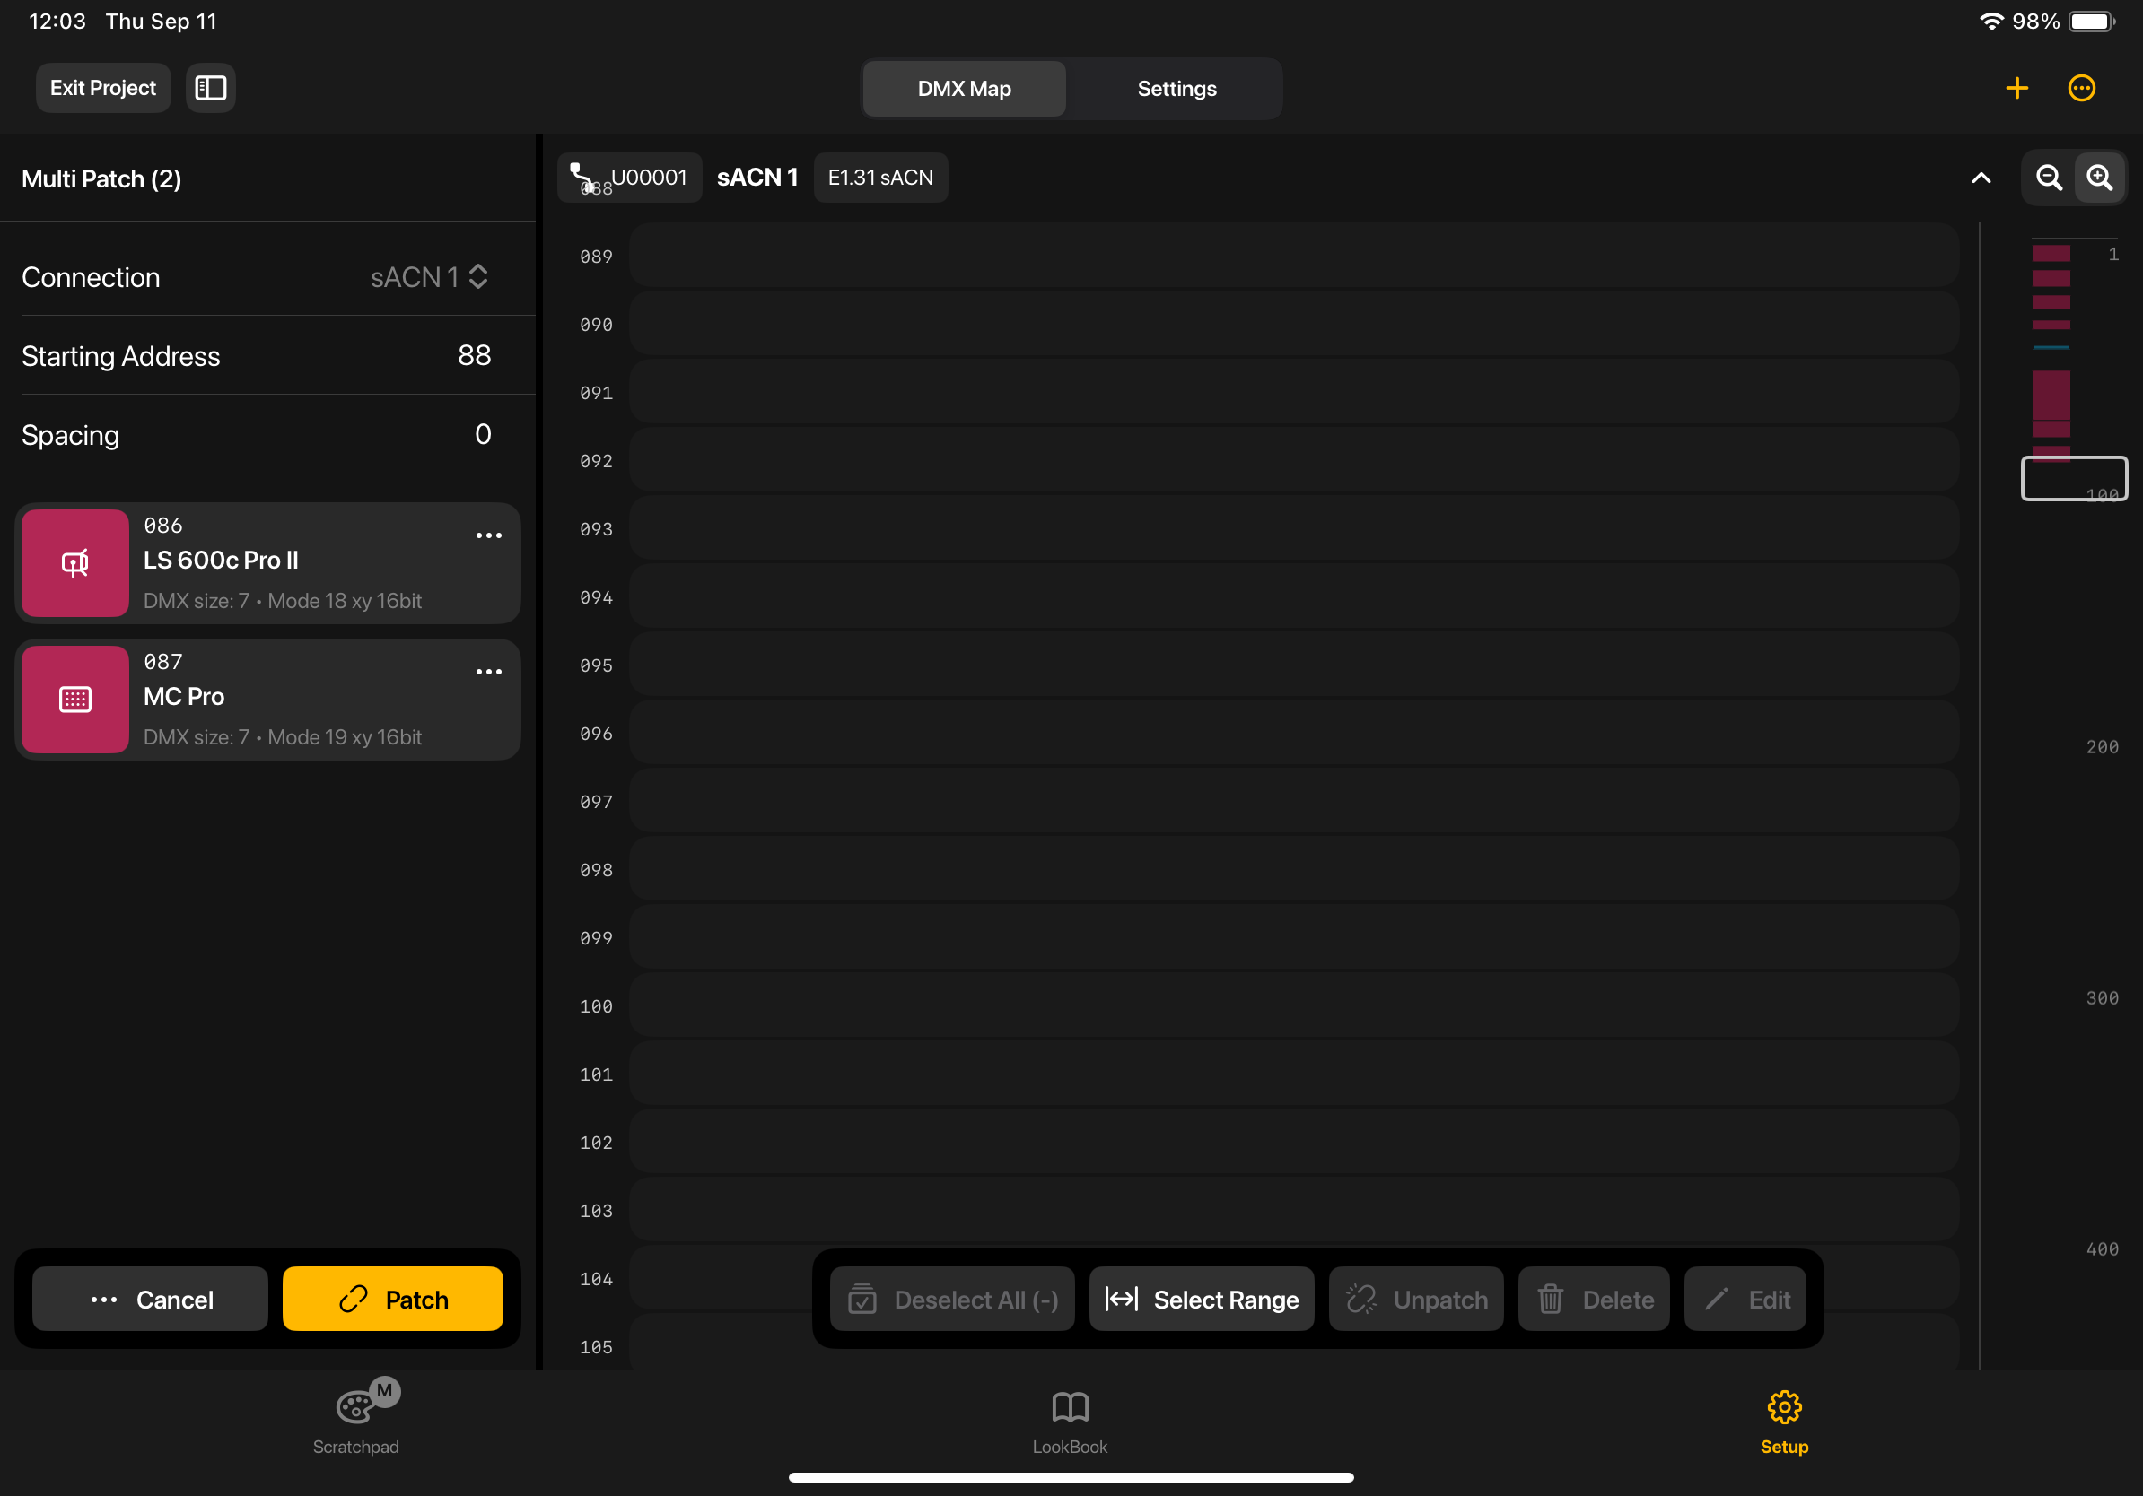Image resolution: width=2143 pixels, height=1496 pixels.
Task: Toggle the sidebar panel icon
Action: [210, 88]
